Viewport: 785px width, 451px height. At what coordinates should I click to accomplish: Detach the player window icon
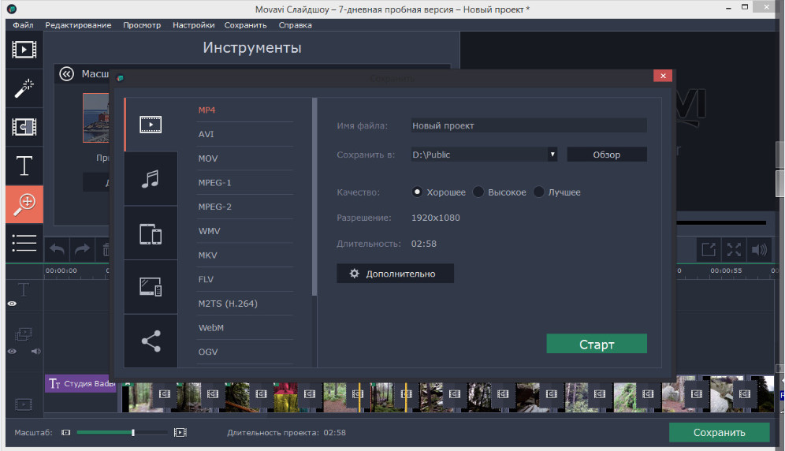(x=709, y=249)
